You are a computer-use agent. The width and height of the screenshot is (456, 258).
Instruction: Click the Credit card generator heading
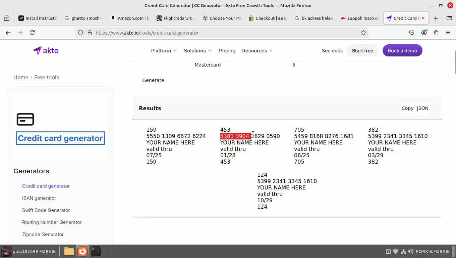pos(60,138)
